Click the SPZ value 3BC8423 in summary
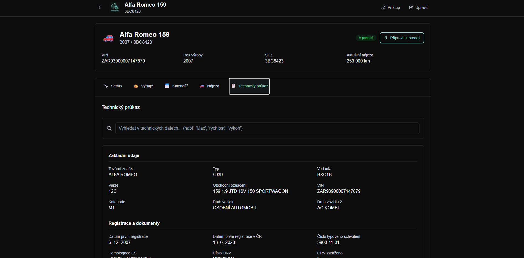The width and height of the screenshot is (524, 258). (x=274, y=61)
